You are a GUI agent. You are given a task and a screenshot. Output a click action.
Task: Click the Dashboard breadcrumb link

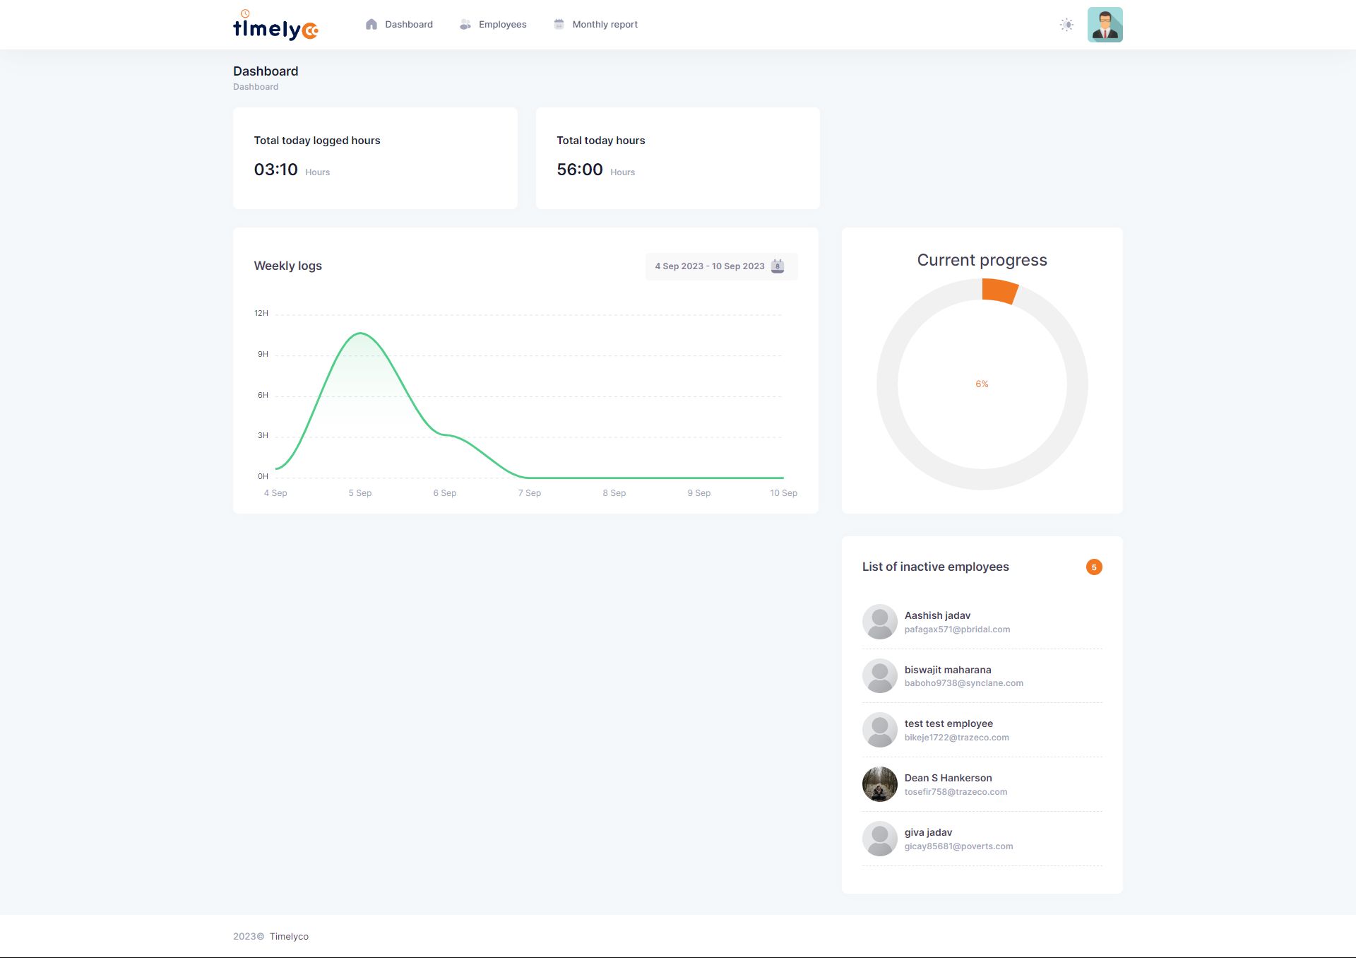point(256,87)
